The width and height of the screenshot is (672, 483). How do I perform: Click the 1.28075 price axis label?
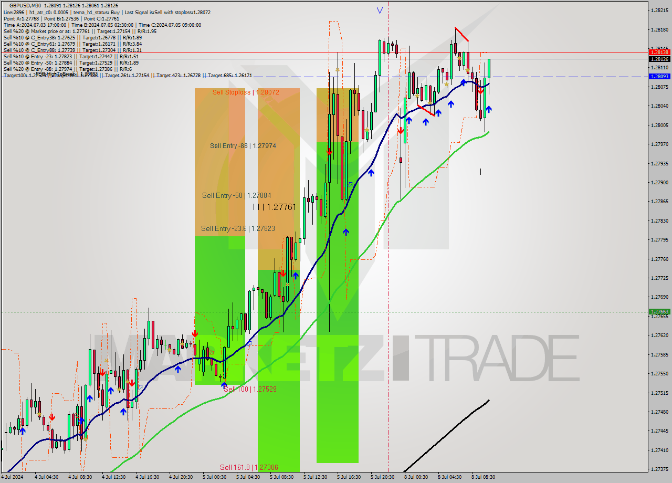[658, 87]
